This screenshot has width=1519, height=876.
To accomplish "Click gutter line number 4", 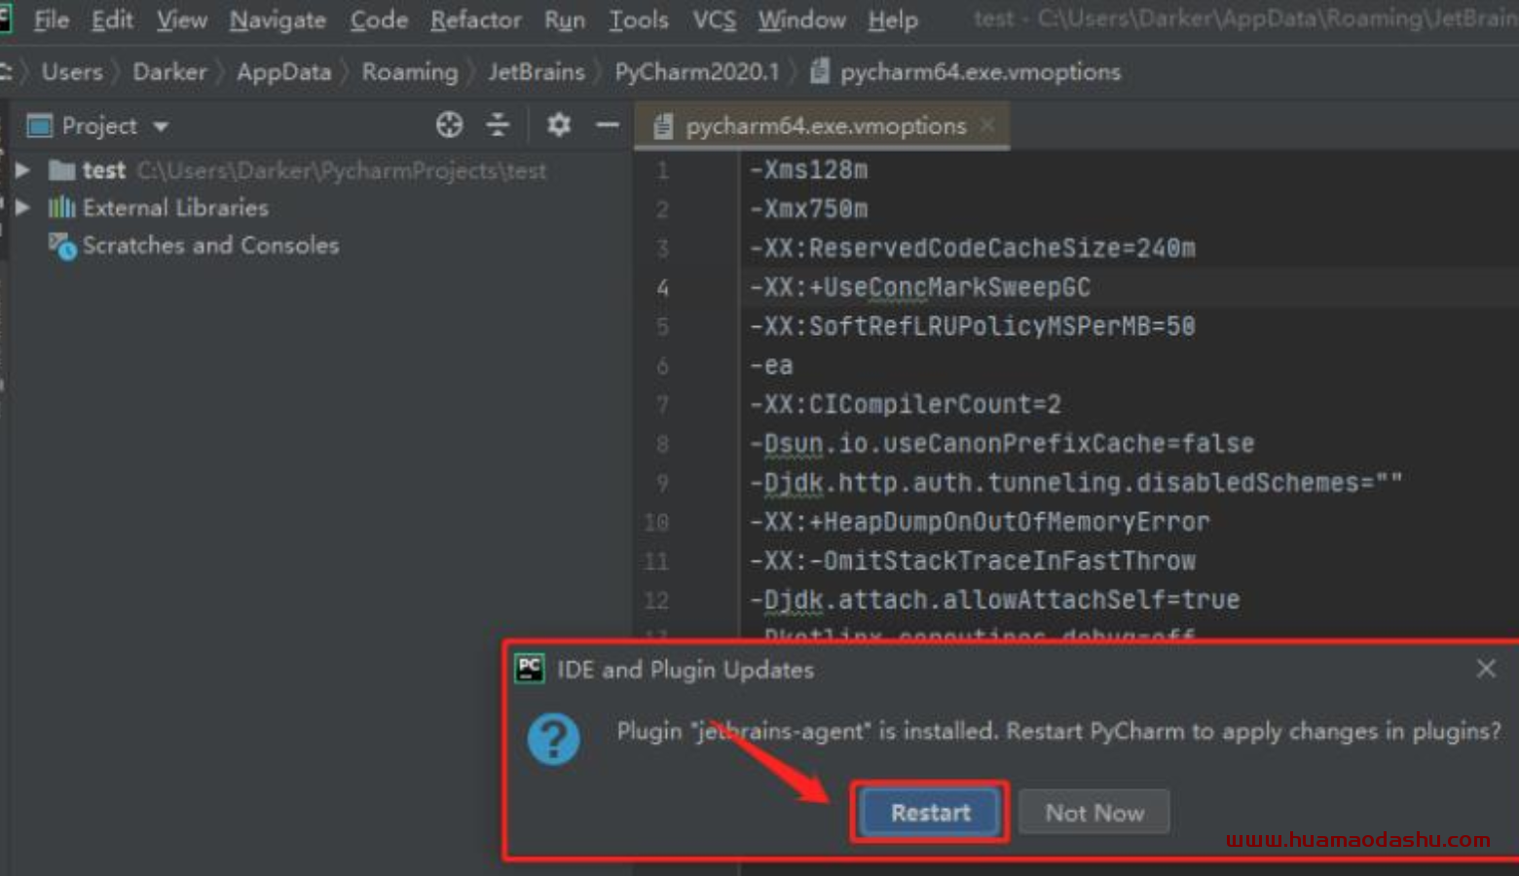I will (662, 288).
